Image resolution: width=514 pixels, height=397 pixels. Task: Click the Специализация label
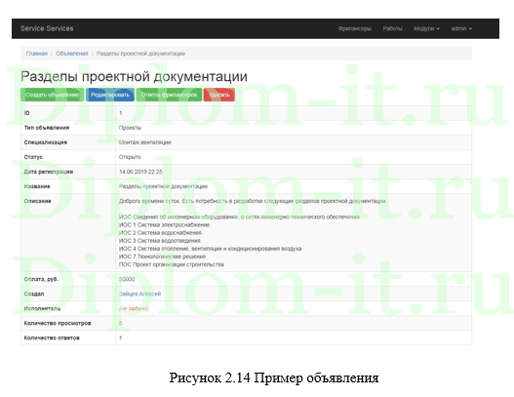pos(46,142)
